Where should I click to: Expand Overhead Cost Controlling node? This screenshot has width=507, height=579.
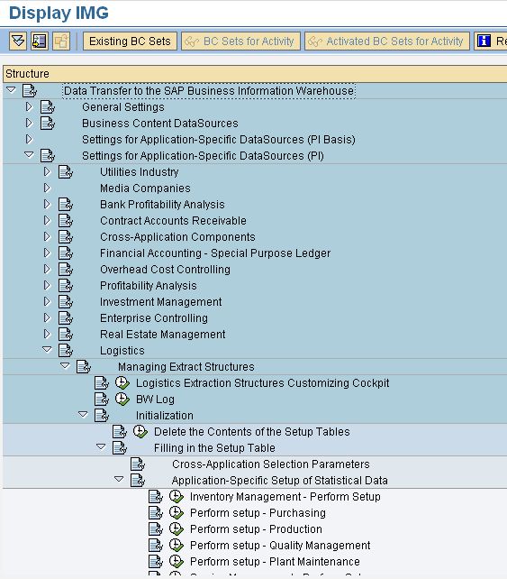tap(47, 269)
